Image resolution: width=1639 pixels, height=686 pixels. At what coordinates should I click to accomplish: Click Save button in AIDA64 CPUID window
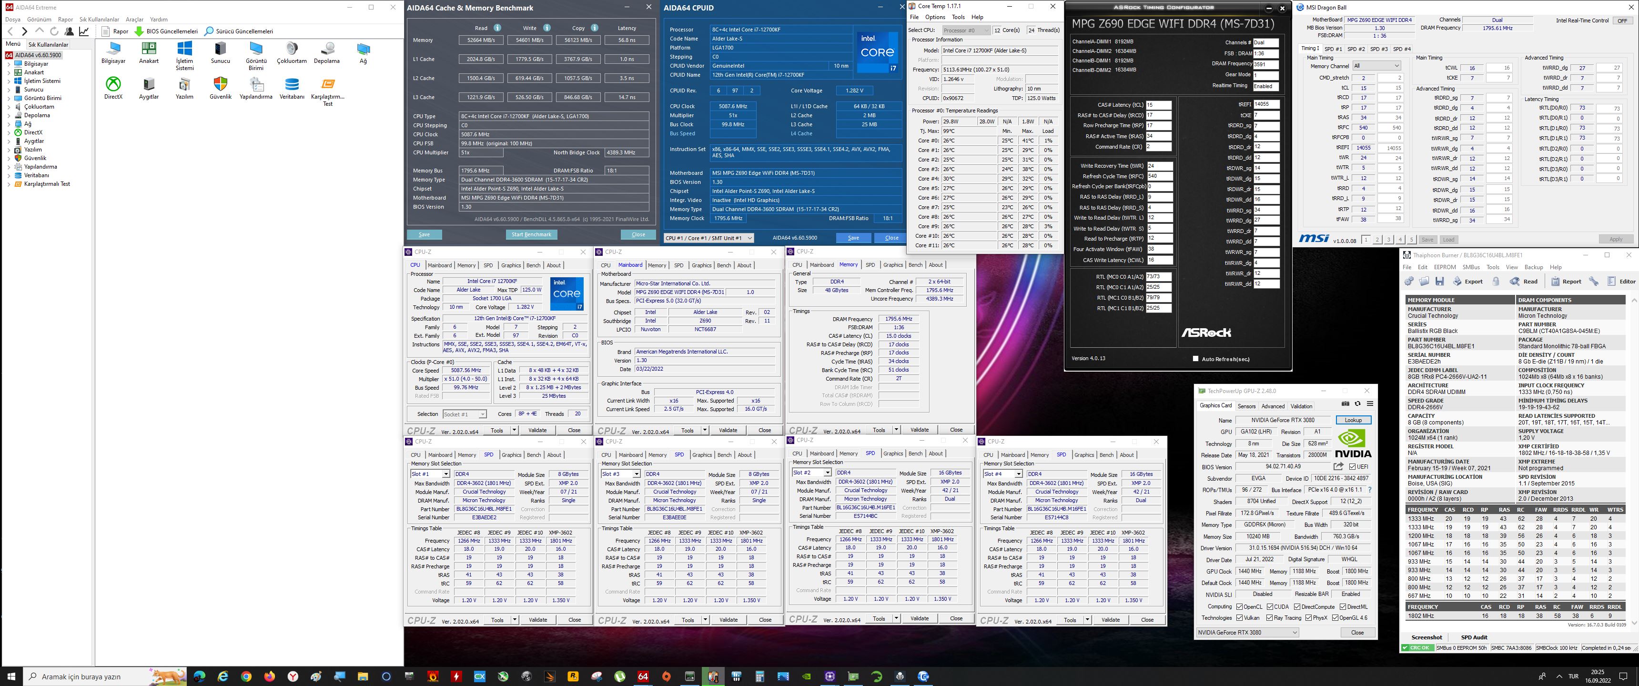click(853, 238)
